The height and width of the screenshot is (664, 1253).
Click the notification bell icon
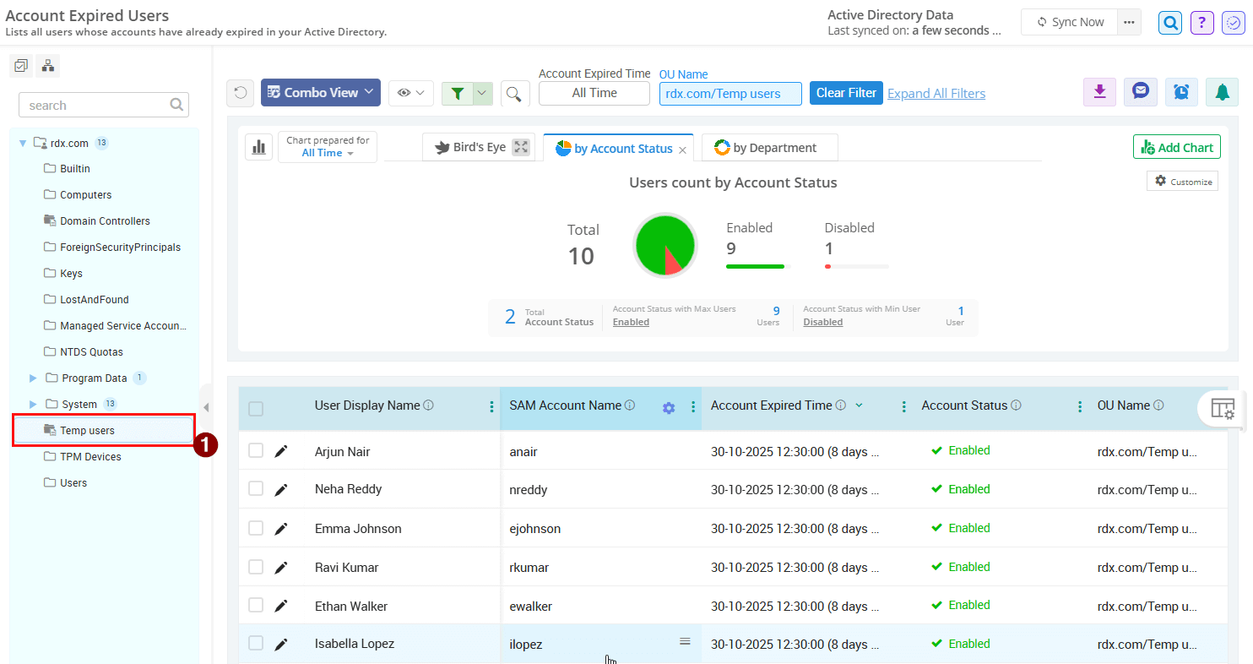pyautogui.click(x=1222, y=92)
